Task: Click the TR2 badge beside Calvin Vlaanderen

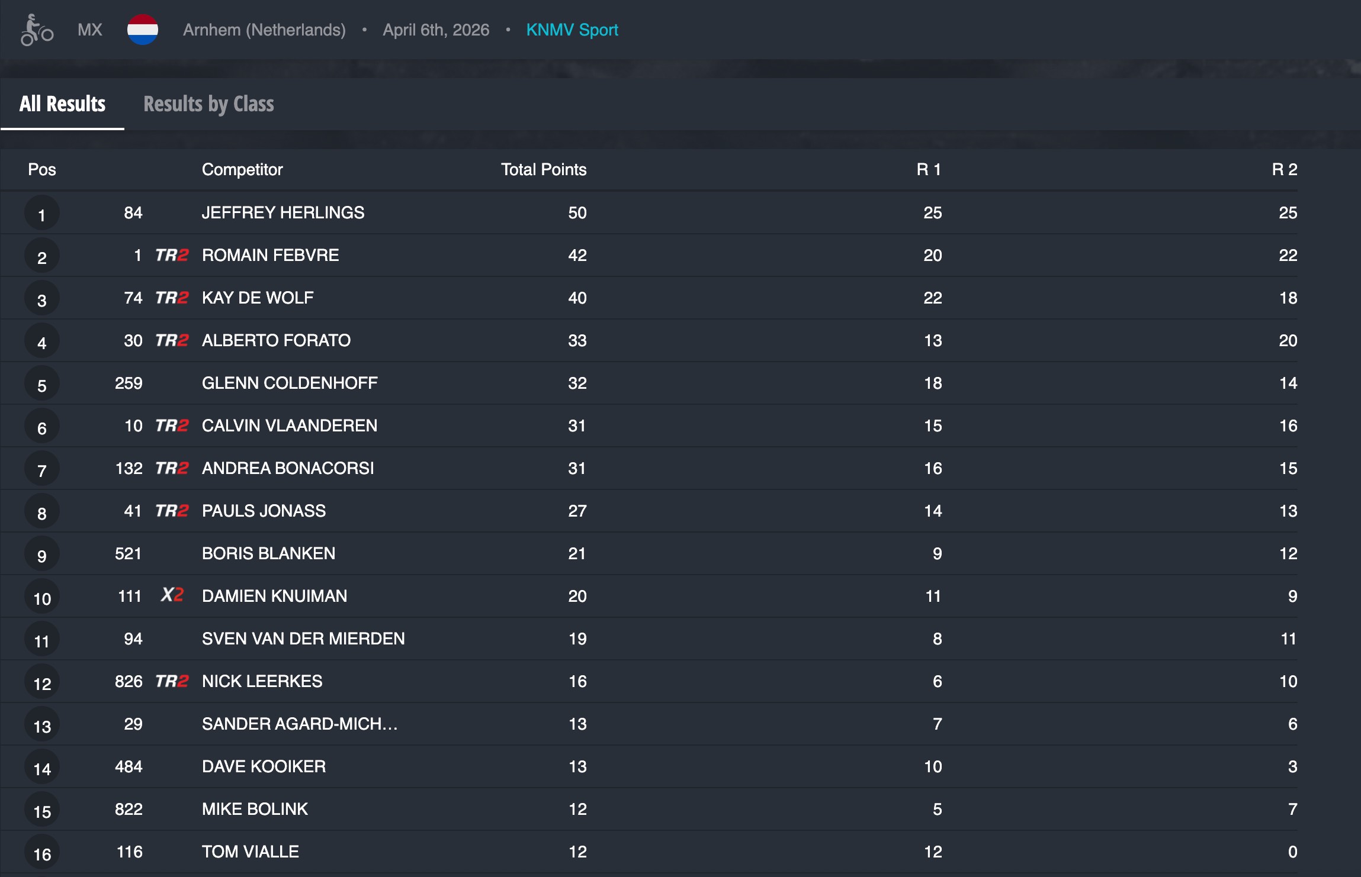Action: pyautogui.click(x=172, y=425)
